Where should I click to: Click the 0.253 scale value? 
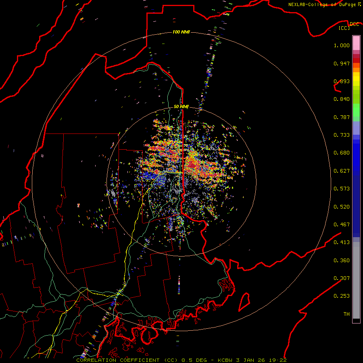point(342,296)
